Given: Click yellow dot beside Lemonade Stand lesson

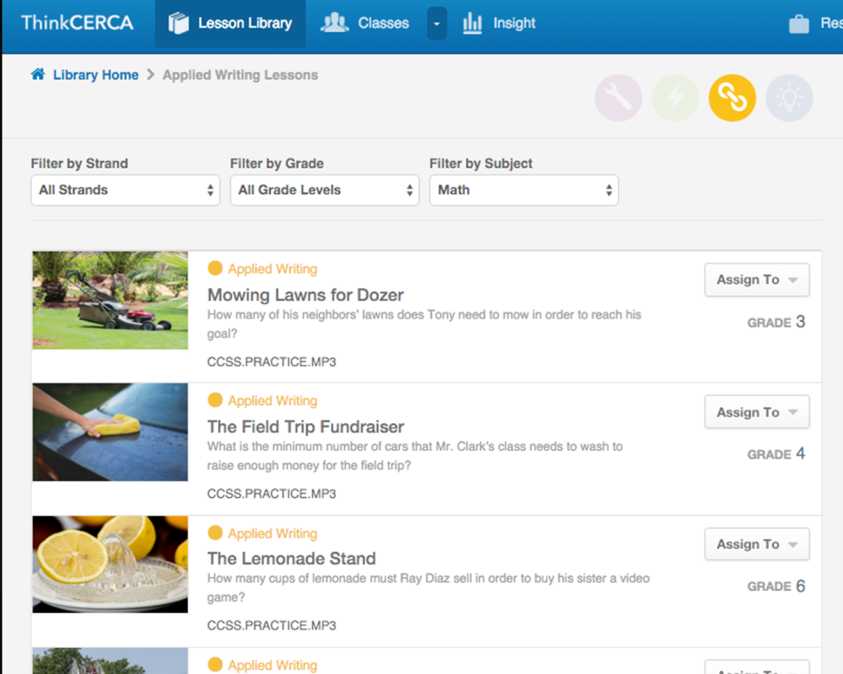Looking at the screenshot, I should pyautogui.click(x=215, y=532).
